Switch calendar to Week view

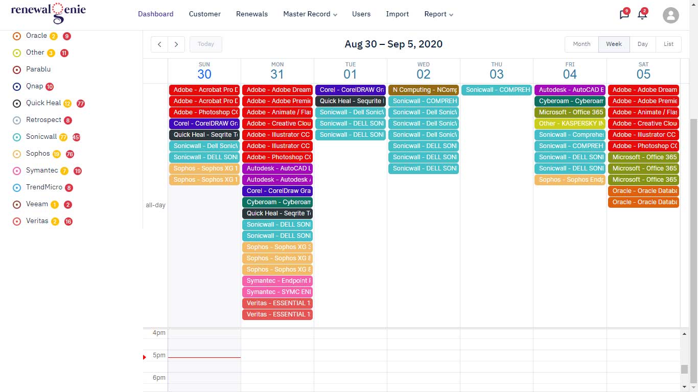point(614,44)
